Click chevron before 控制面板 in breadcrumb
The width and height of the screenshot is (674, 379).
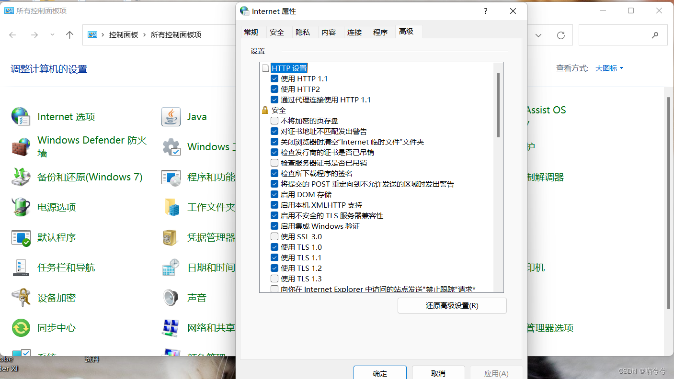103,35
